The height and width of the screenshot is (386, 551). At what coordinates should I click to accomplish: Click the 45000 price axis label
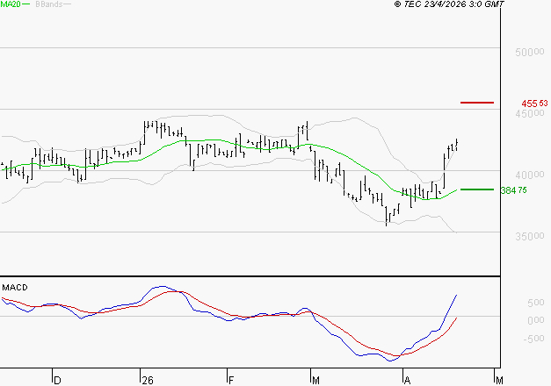click(530, 113)
